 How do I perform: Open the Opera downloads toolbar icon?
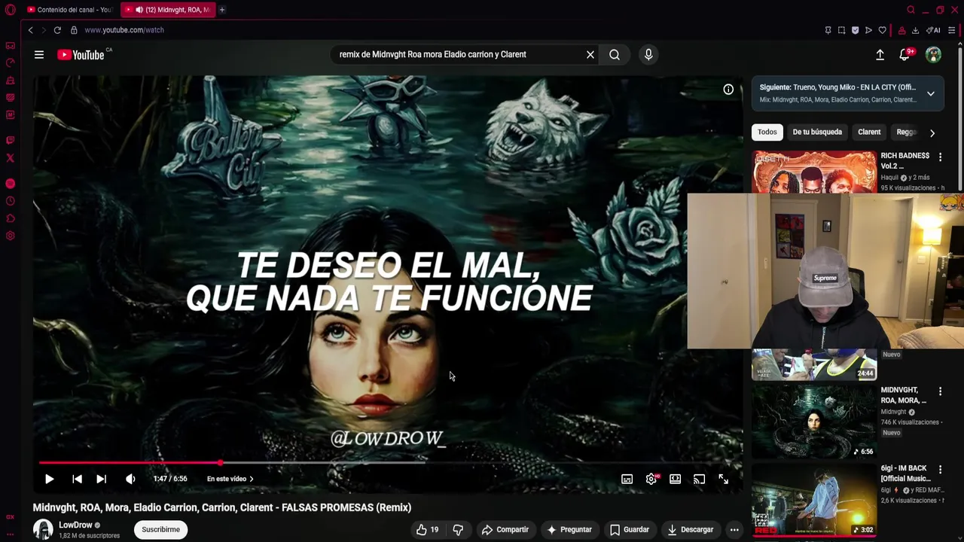915,30
